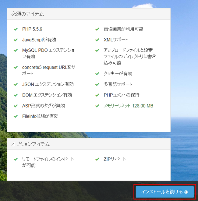Viewport: 198px width, 201px height.
Task: Click the checkmark next to JavaScriptが有効
Action: click(x=16, y=40)
